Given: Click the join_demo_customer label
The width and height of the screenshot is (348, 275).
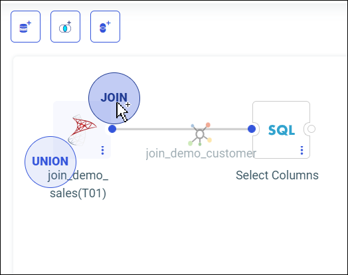Looking at the screenshot, I should [201, 153].
